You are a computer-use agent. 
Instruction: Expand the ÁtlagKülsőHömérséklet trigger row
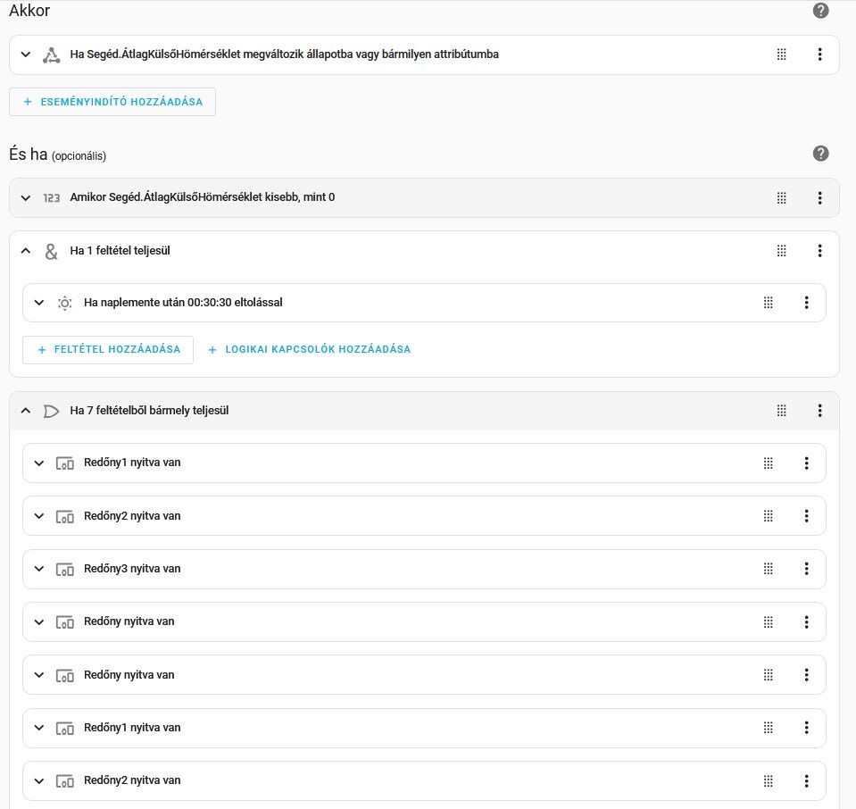pos(25,54)
